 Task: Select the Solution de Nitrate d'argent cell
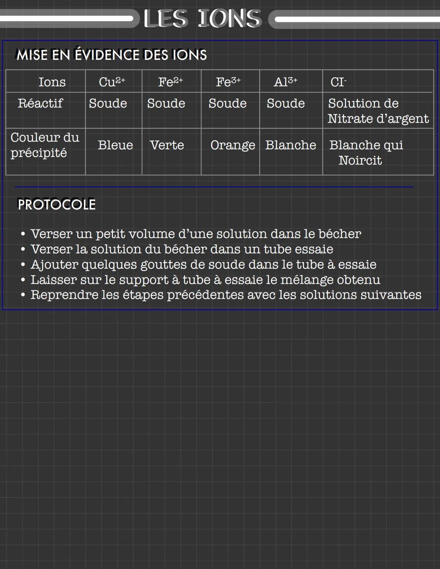(378, 111)
